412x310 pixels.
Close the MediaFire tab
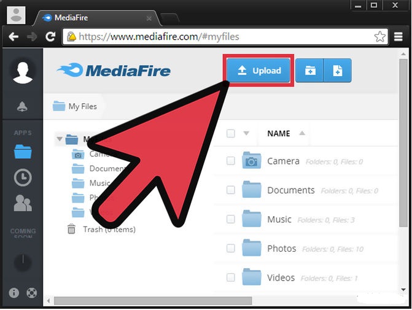pos(149,18)
